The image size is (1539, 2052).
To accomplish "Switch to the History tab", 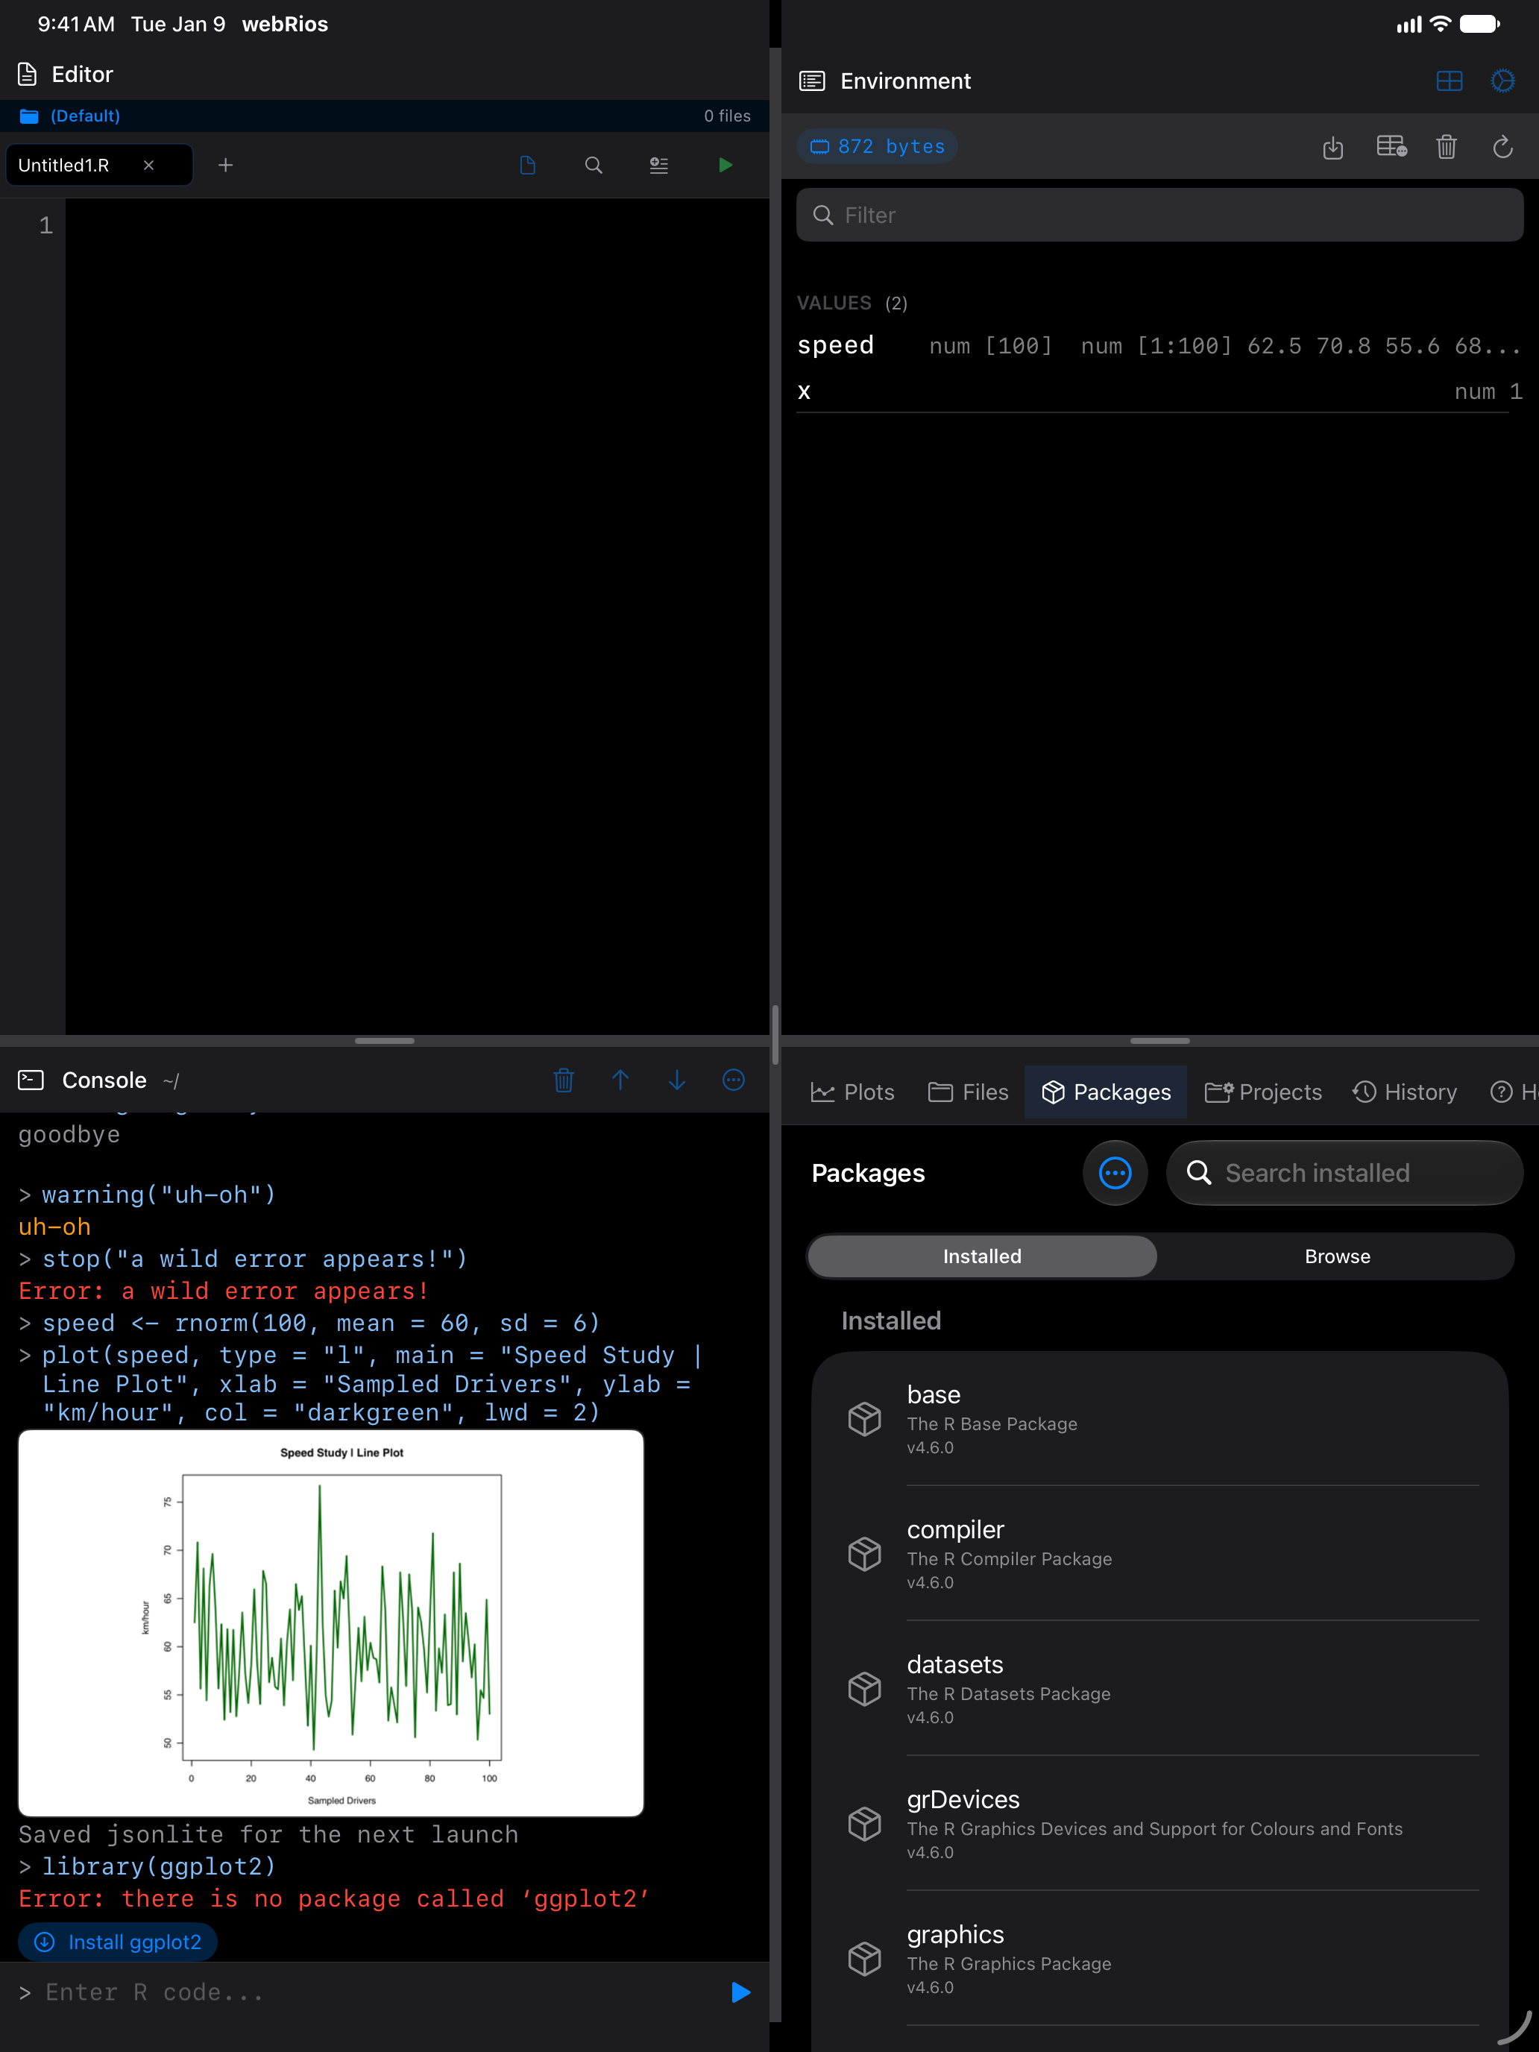I will (x=1405, y=1092).
